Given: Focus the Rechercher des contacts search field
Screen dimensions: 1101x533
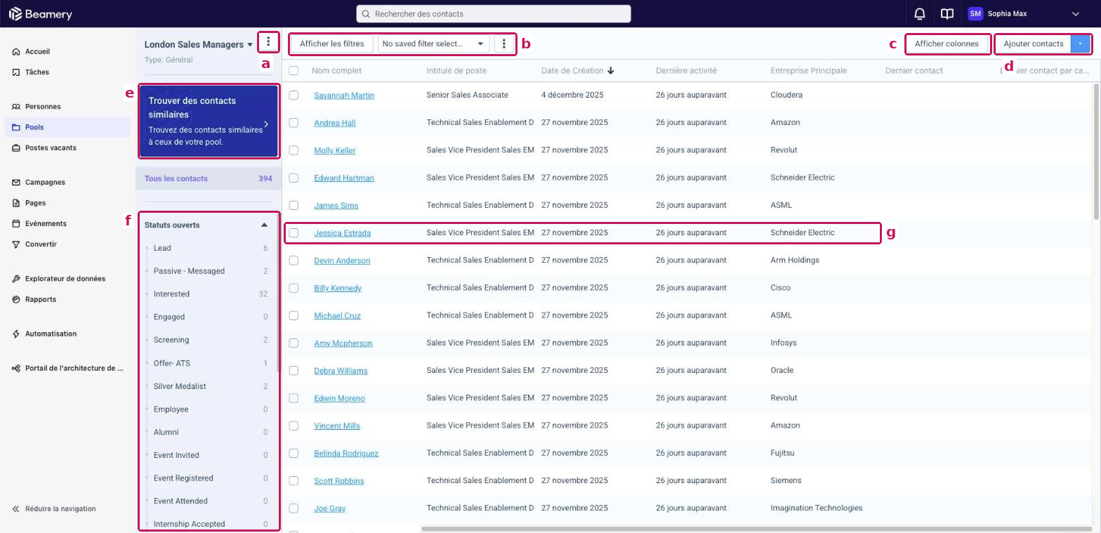Looking at the screenshot, I should (x=494, y=13).
